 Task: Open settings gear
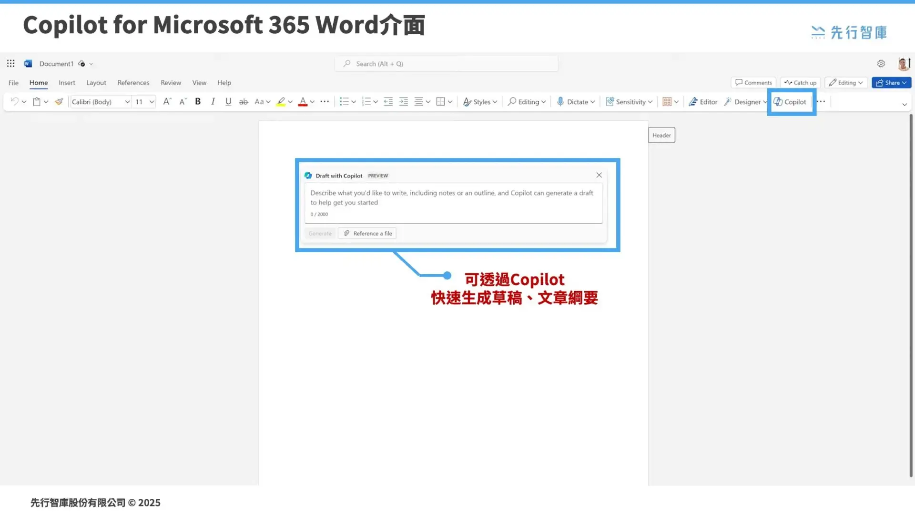tap(881, 63)
